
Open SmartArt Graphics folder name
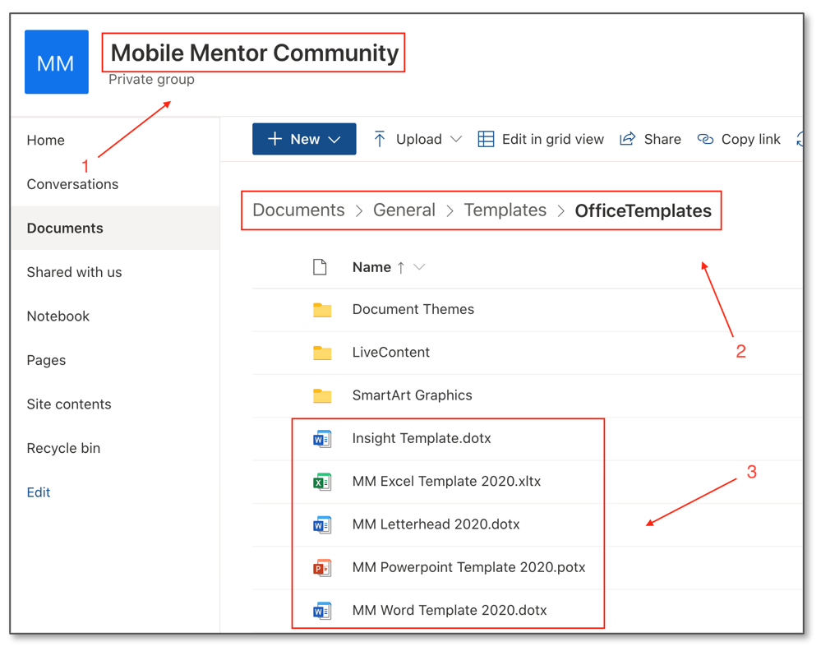click(412, 395)
